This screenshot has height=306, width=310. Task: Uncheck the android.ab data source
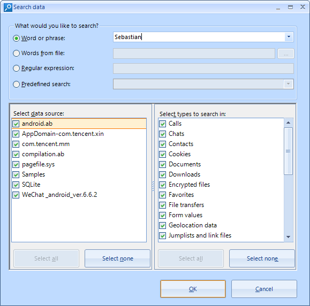click(16, 124)
